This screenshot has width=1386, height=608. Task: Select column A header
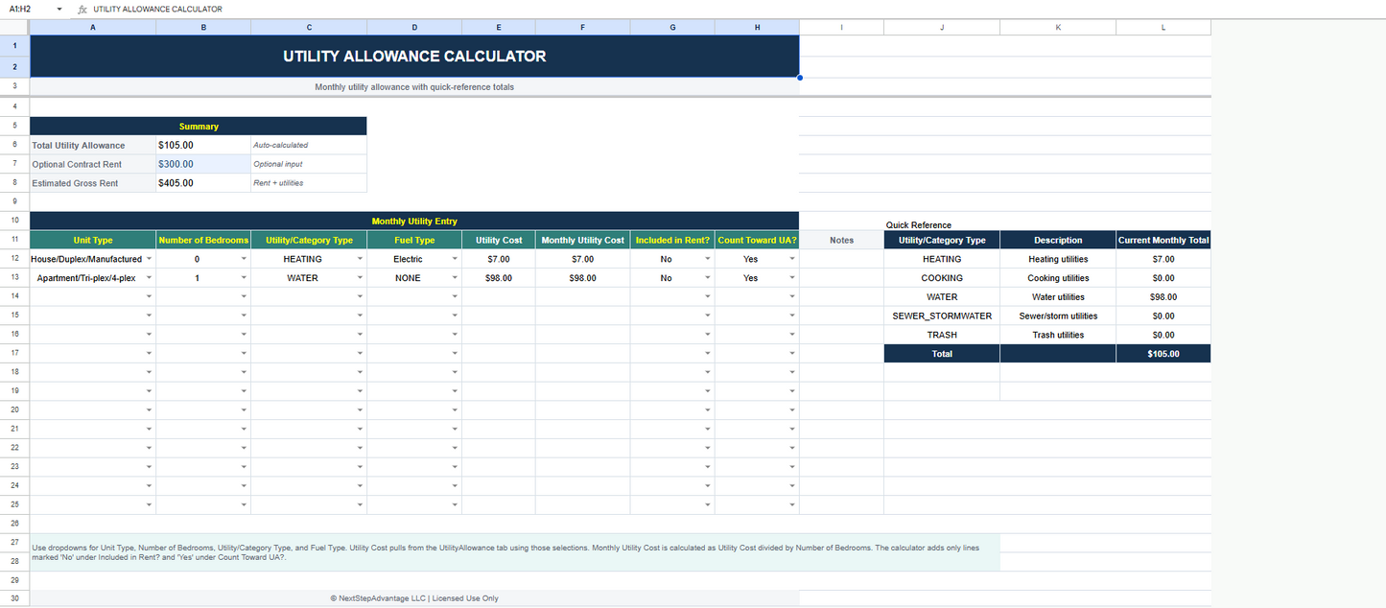click(x=93, y=27)
